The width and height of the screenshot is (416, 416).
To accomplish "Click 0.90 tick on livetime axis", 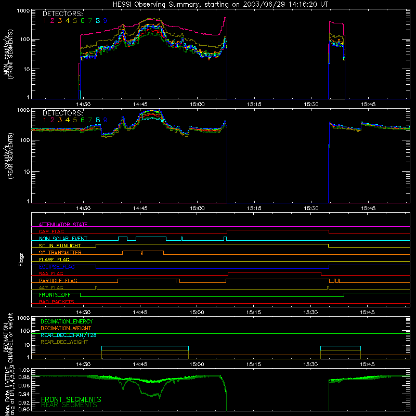I will click(24, 409).
